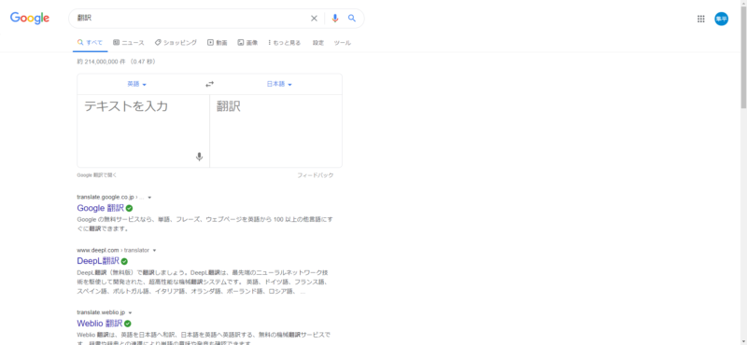Open 設定 search settings
This screenshot has height=345, width=747.
(318, 42)
